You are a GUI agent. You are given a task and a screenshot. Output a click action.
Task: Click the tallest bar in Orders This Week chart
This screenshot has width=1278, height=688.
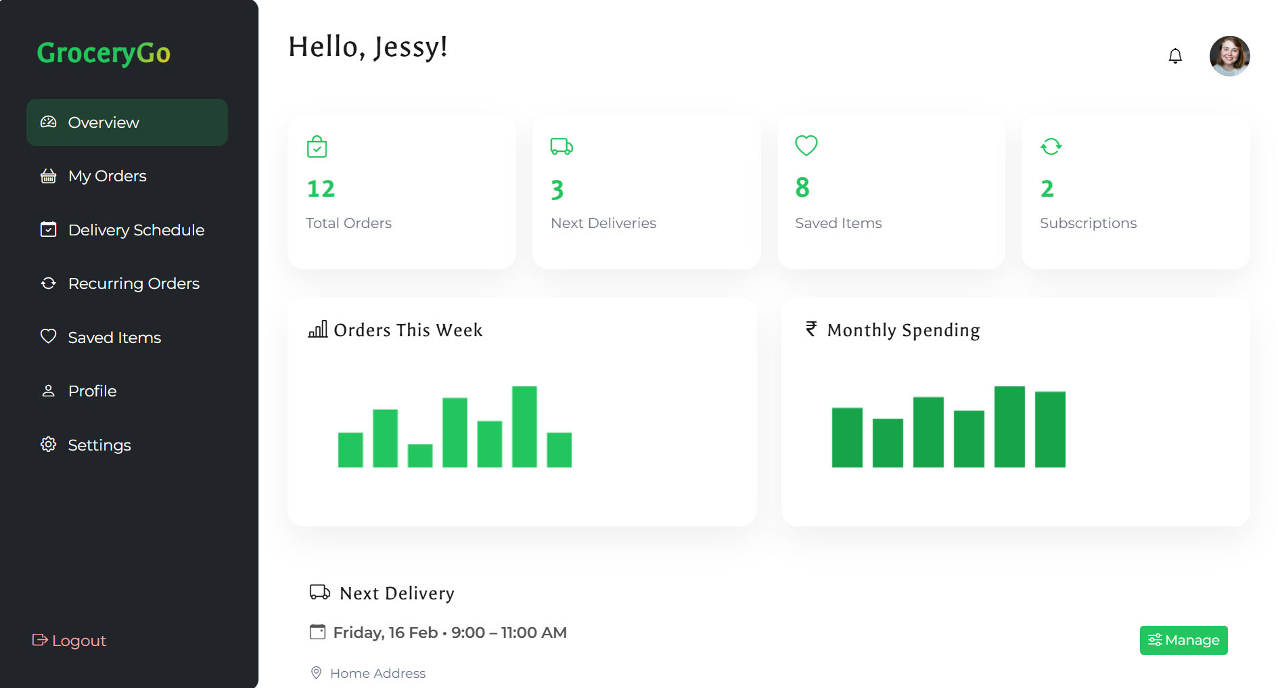pyautogui.click(x=524, y=426)
